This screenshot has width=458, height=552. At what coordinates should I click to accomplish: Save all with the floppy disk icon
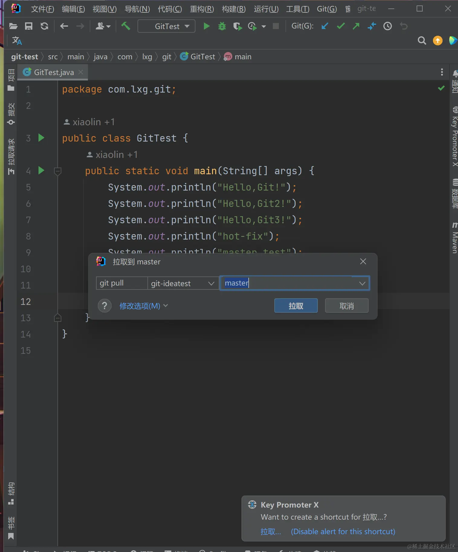tap(29, 26)
